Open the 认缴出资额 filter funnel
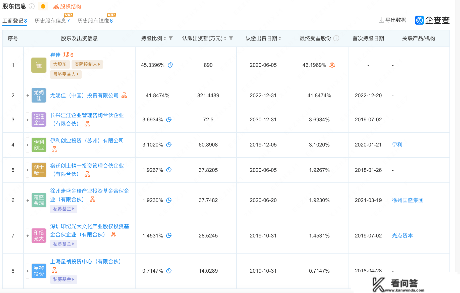 tap(231, 38)
